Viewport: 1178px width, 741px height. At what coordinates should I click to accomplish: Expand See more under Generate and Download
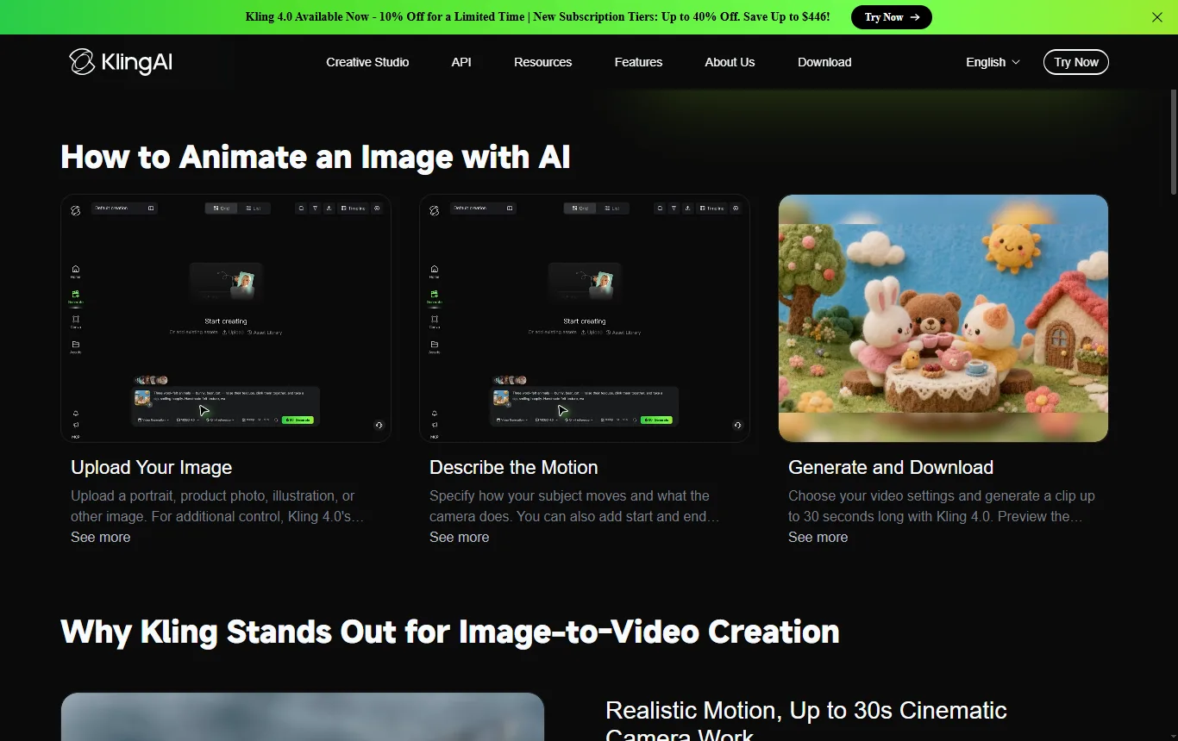pyautogui.click(x=818, y=537)
